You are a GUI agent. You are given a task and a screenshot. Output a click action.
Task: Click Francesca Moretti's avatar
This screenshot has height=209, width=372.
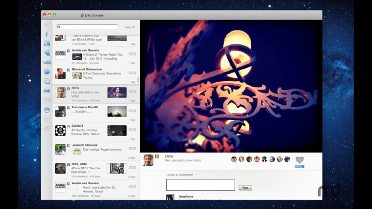(60, 111)
